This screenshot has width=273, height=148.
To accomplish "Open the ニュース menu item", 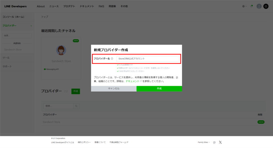I will (x=54, y=6).
